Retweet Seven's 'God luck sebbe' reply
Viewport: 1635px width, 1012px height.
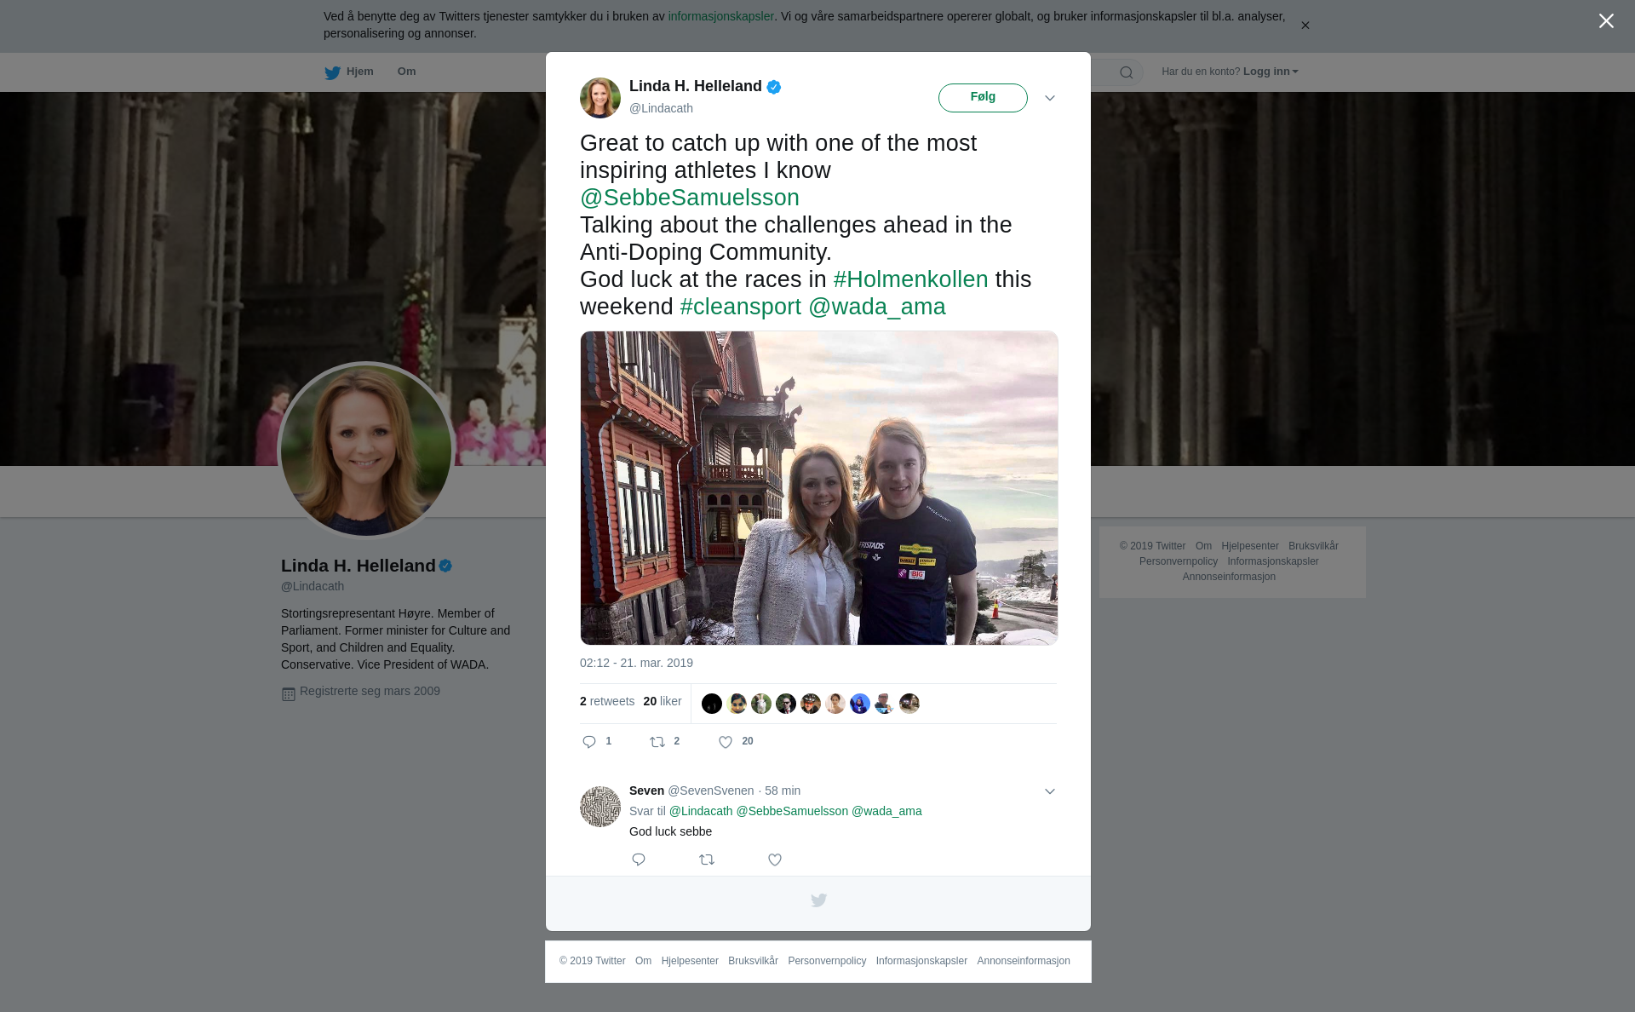(x=707, y=860)
